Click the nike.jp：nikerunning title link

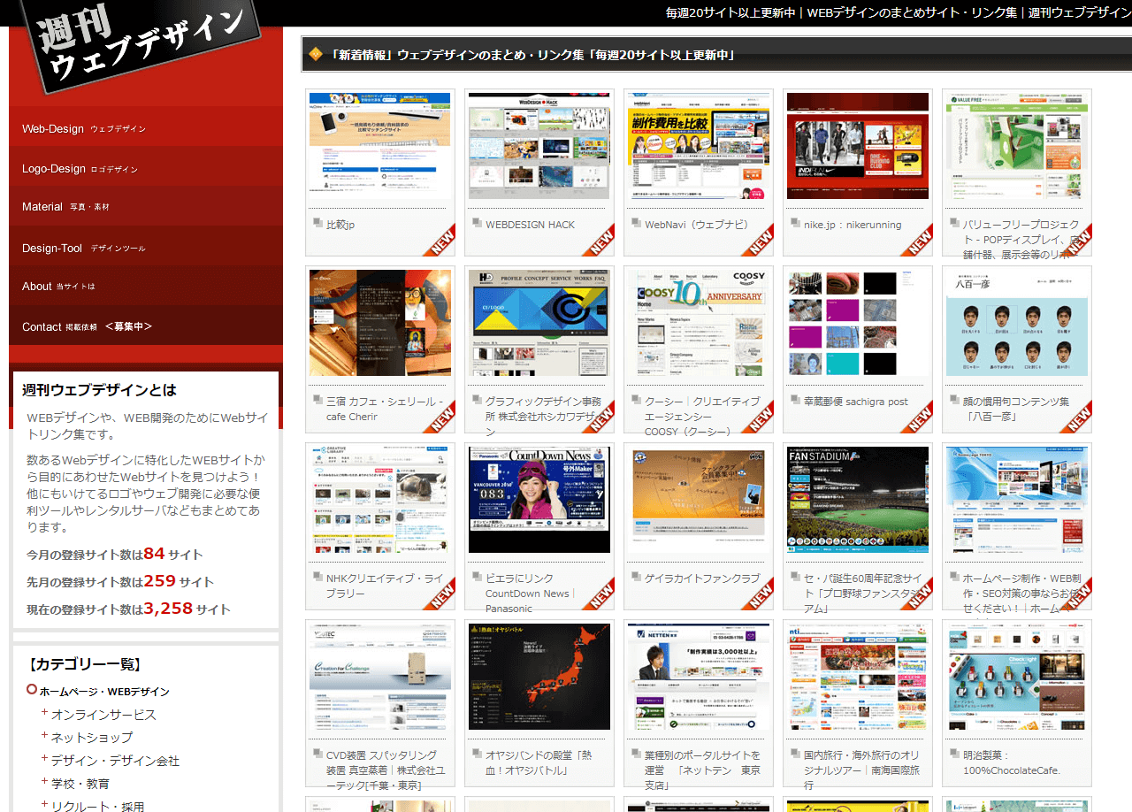pos(853,225)
